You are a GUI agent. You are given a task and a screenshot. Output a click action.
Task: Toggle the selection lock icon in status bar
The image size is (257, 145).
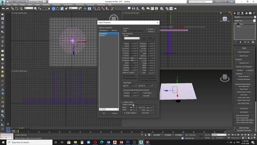pyautogui.click(x=145, y=135)
